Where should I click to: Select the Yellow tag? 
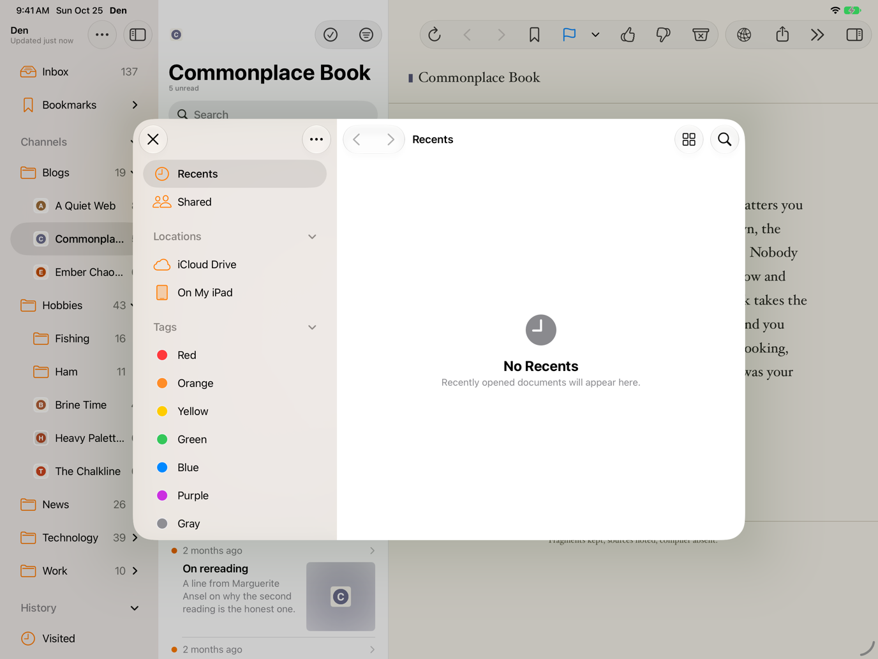point(235,411)
